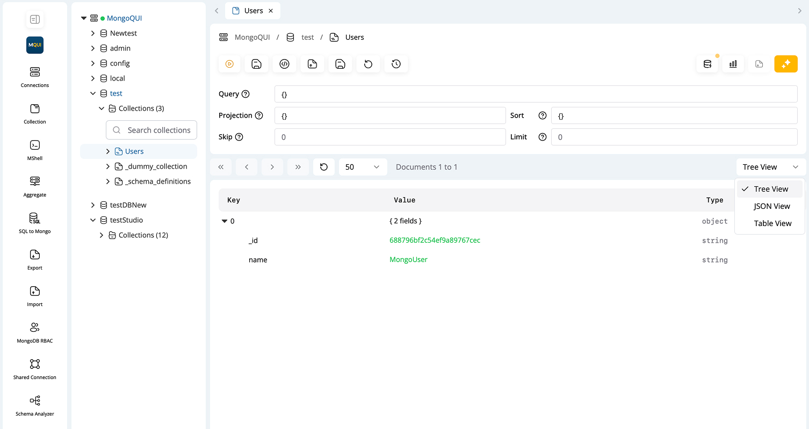Uncheck Tree View in the view menu
The image size is (809, 429).
[771, 188]
